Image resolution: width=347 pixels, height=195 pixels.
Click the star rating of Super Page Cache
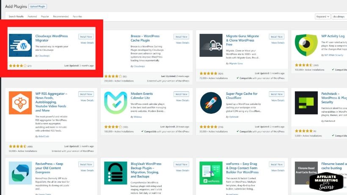click(209, 127)
